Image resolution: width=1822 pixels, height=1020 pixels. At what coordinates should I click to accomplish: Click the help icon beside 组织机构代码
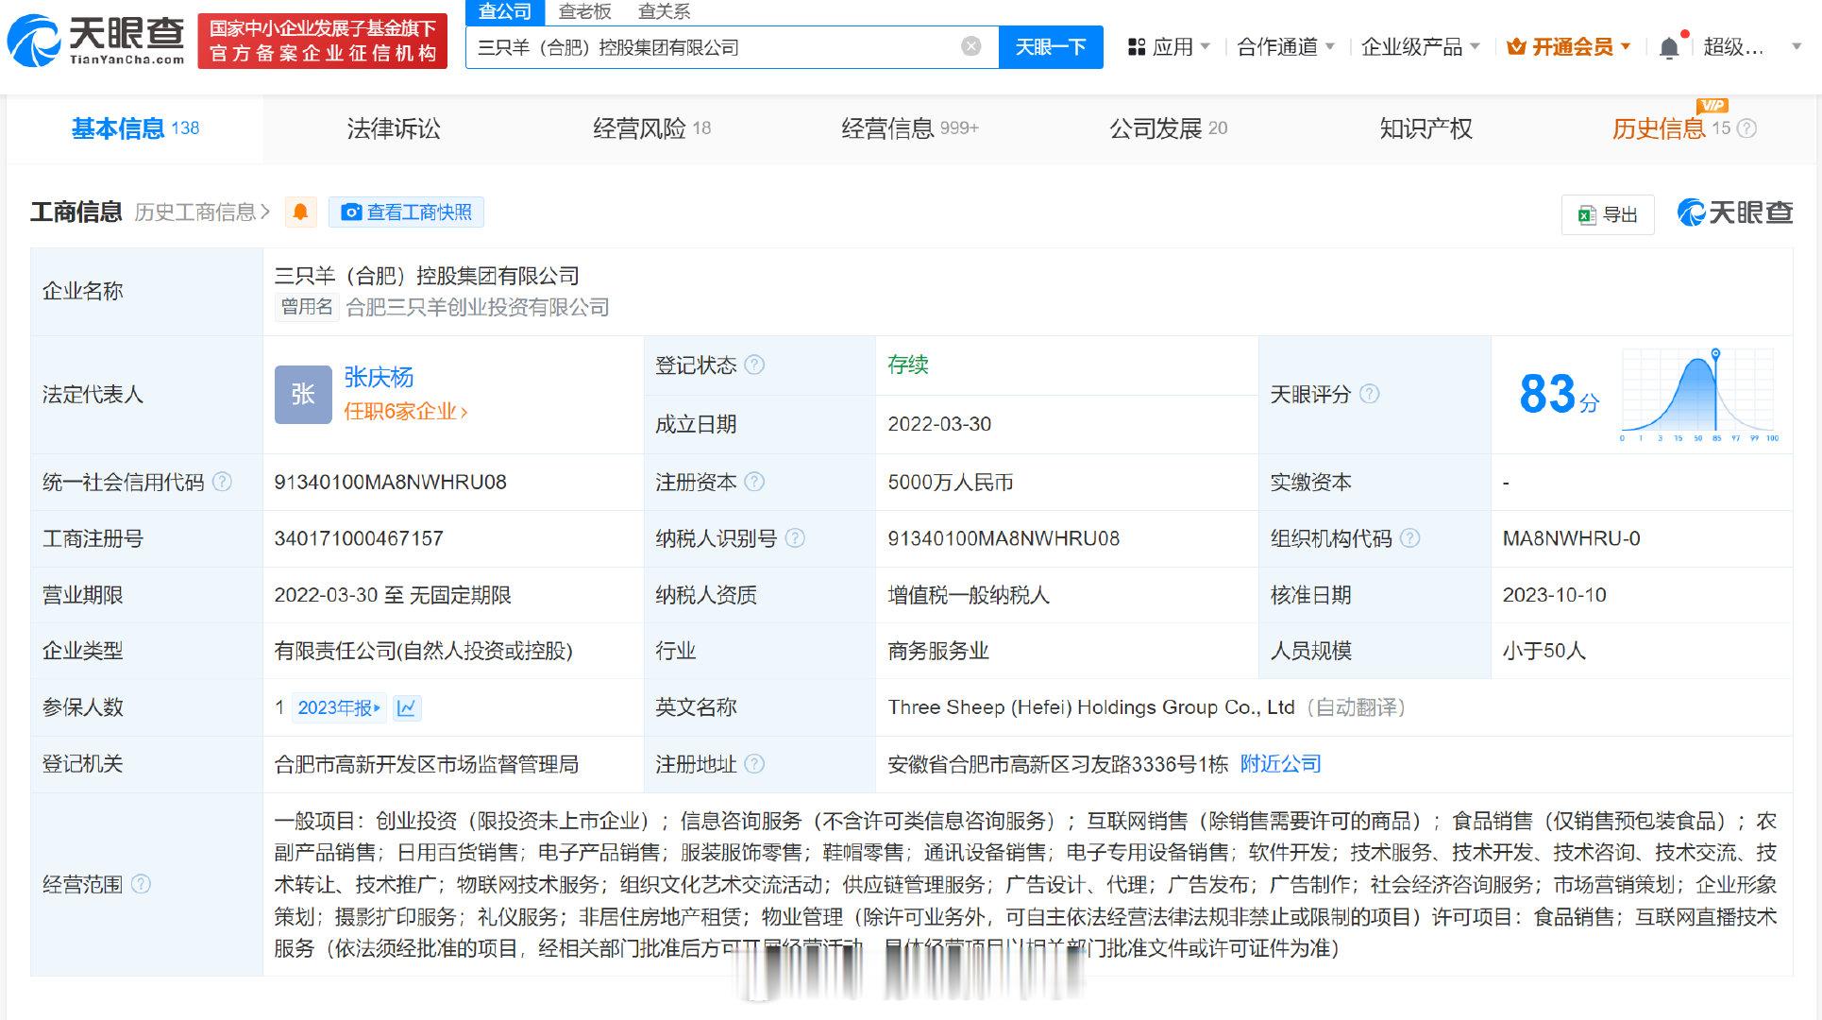pyautogui.click(x=1409, y=538)
